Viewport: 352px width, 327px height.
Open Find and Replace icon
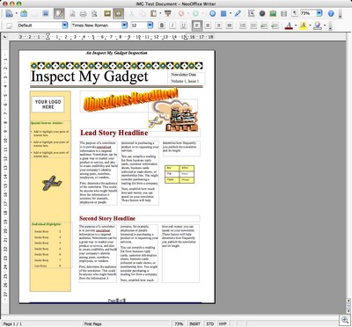click(252, 13)
